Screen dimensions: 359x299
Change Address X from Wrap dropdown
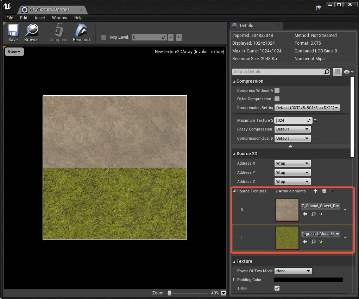coord(292,163)
